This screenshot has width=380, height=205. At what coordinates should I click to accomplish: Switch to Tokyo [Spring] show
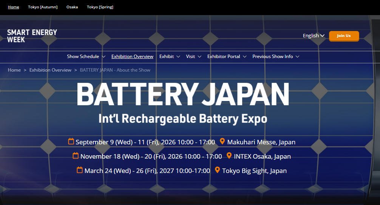pos(100,7)
